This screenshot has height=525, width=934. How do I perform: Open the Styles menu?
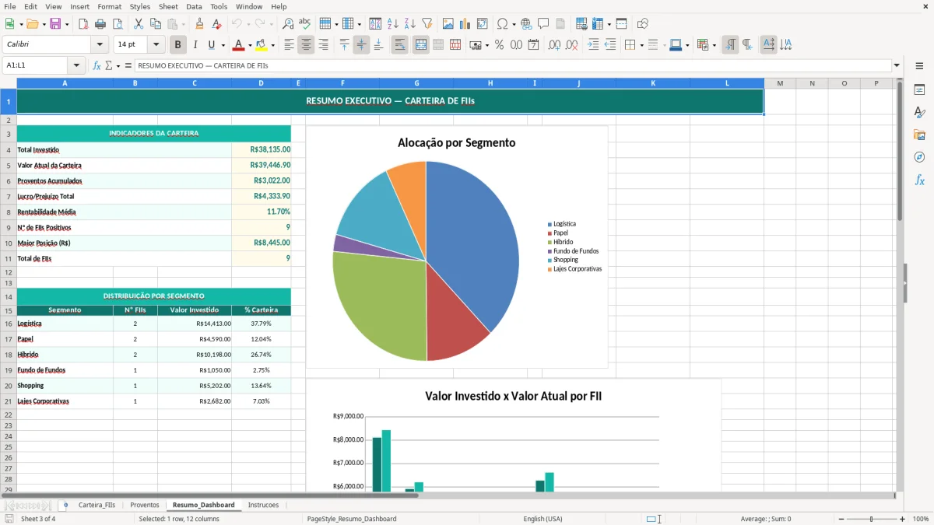pyautogui.click(x=140, y=6)
